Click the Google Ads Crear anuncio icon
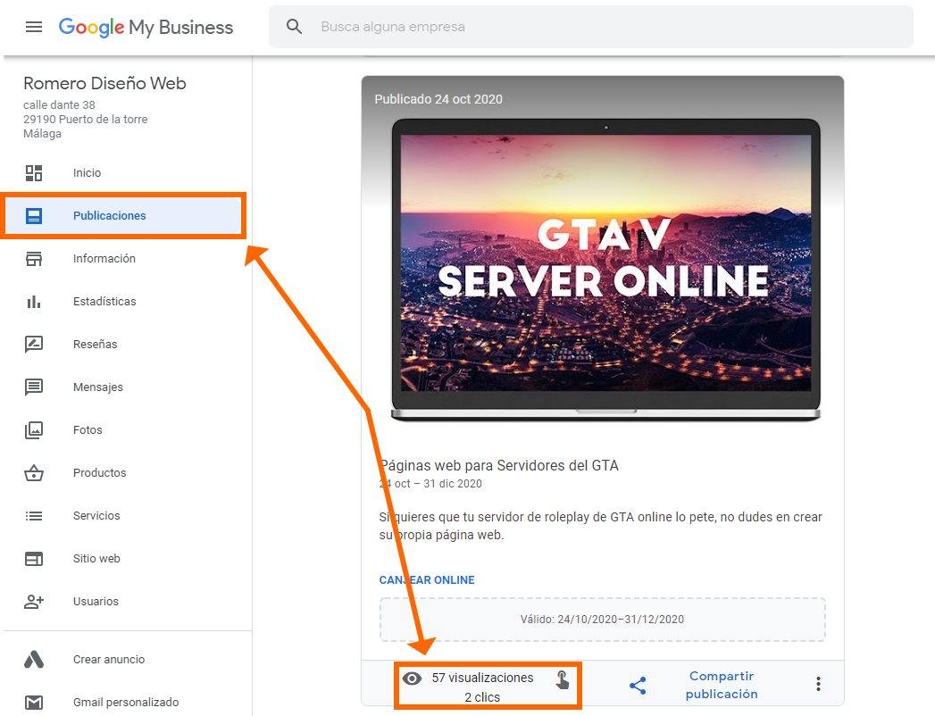The image size is (935, 716). coord(34,660)
